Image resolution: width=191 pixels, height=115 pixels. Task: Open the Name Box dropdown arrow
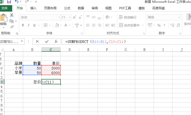tap(22, 41)
